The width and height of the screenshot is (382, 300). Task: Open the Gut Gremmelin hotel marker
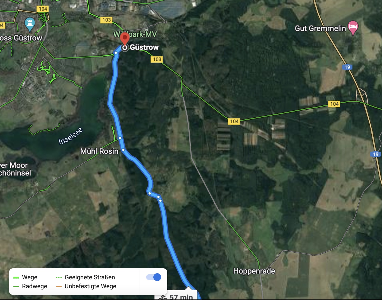coord(353,28)
